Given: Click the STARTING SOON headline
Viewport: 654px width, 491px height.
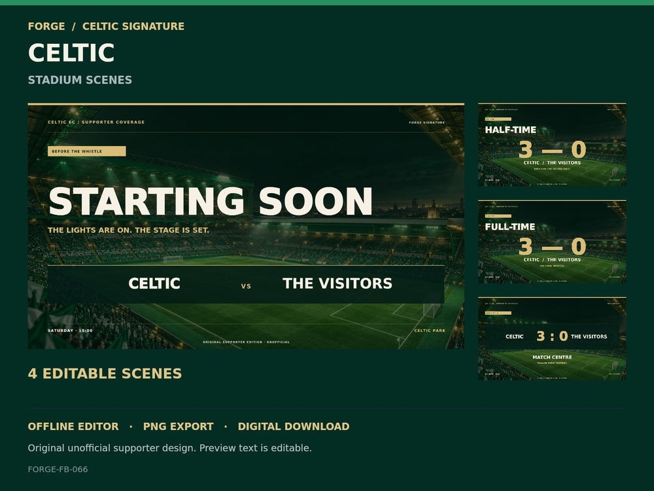Looking at the screenshot, I should click(x=210, y=202).
